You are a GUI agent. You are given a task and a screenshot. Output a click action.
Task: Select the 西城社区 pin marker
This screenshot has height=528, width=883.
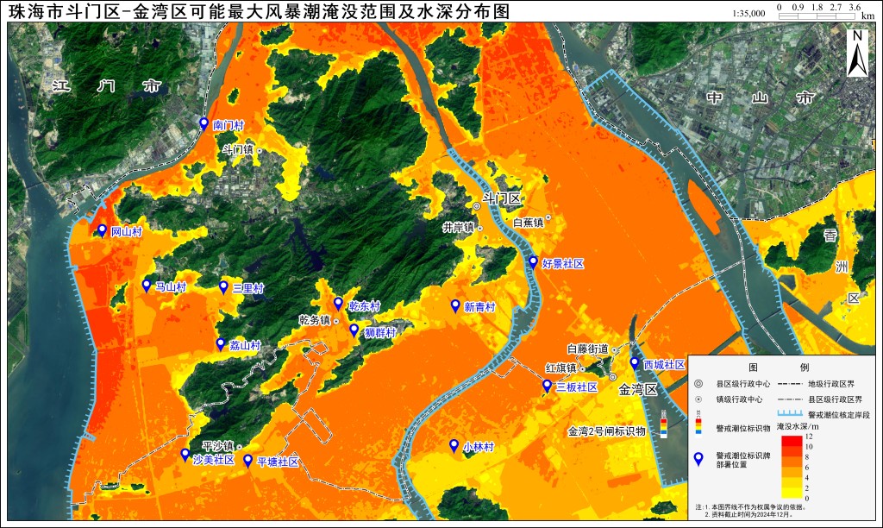[x=634, y=363]
